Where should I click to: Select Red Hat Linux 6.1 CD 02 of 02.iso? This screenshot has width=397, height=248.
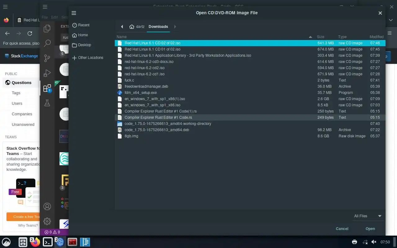250,43
